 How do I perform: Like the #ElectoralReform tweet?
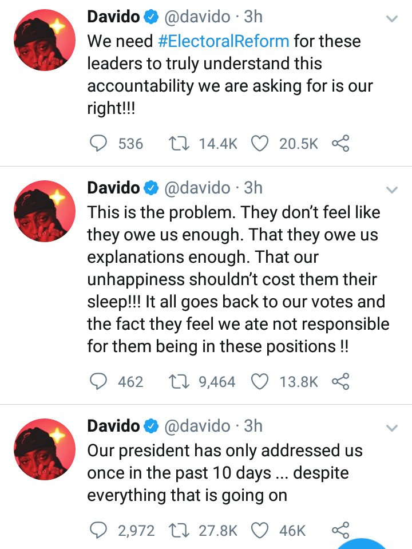(260, 143)
